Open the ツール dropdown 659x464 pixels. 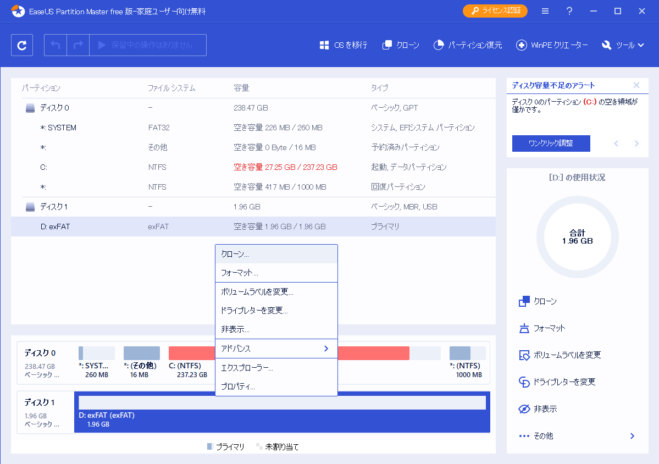pos(623,45)
